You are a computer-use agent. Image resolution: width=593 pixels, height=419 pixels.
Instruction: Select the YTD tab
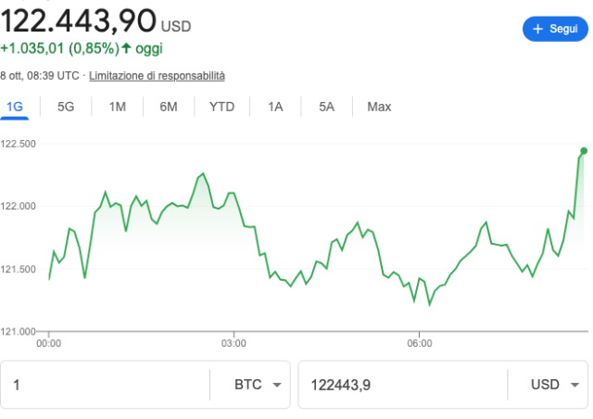coord(222,107)
